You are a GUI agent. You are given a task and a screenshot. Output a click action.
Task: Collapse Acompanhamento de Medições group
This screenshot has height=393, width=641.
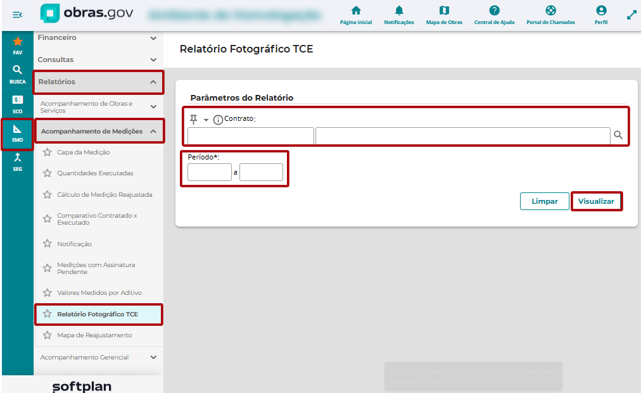99,131
